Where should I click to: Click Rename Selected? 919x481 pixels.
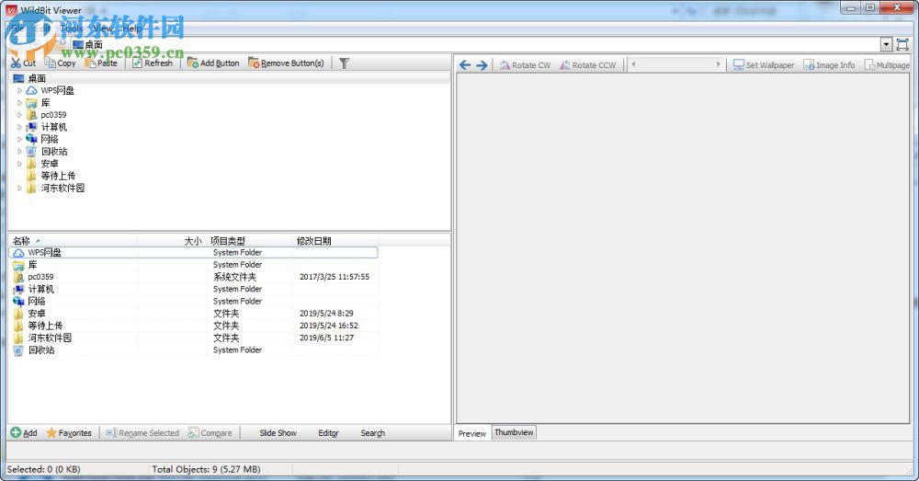click(142, 433)
